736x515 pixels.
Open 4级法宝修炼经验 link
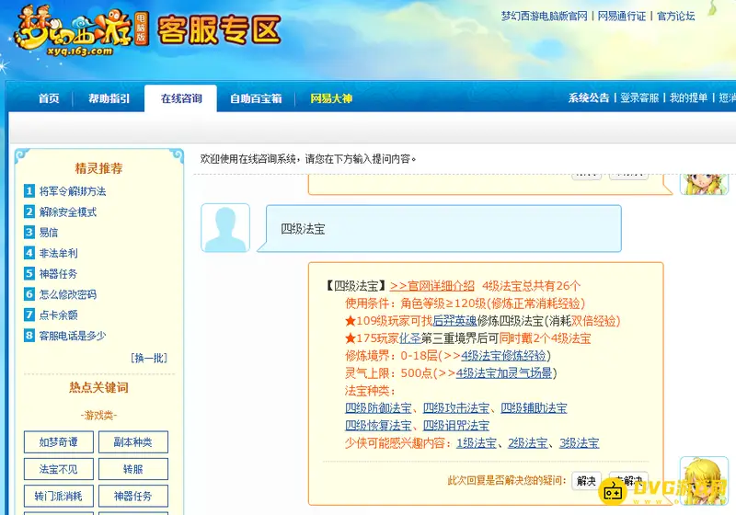(x=503, y=356)
